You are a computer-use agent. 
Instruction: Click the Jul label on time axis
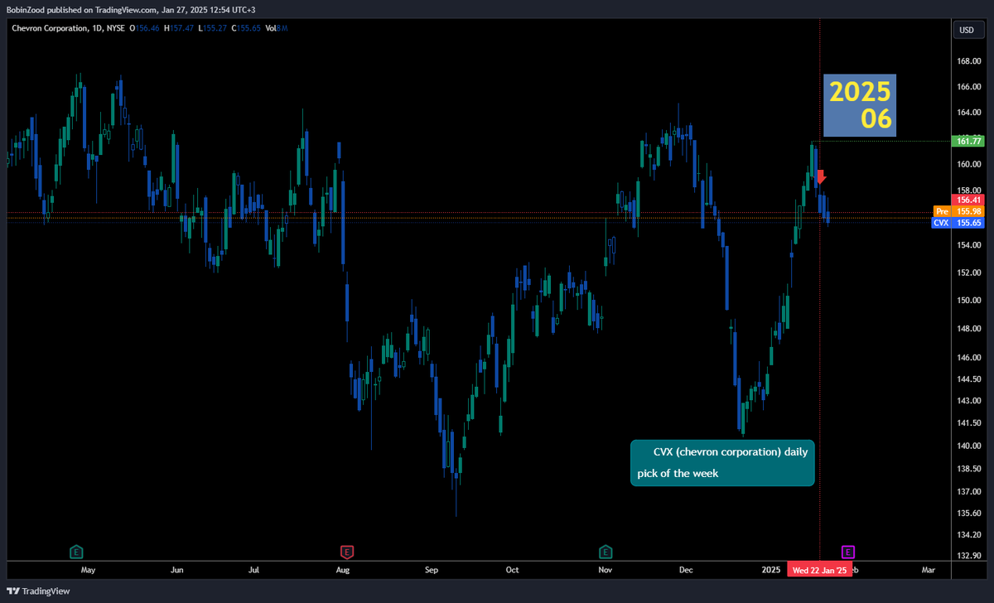click(254, 571)
